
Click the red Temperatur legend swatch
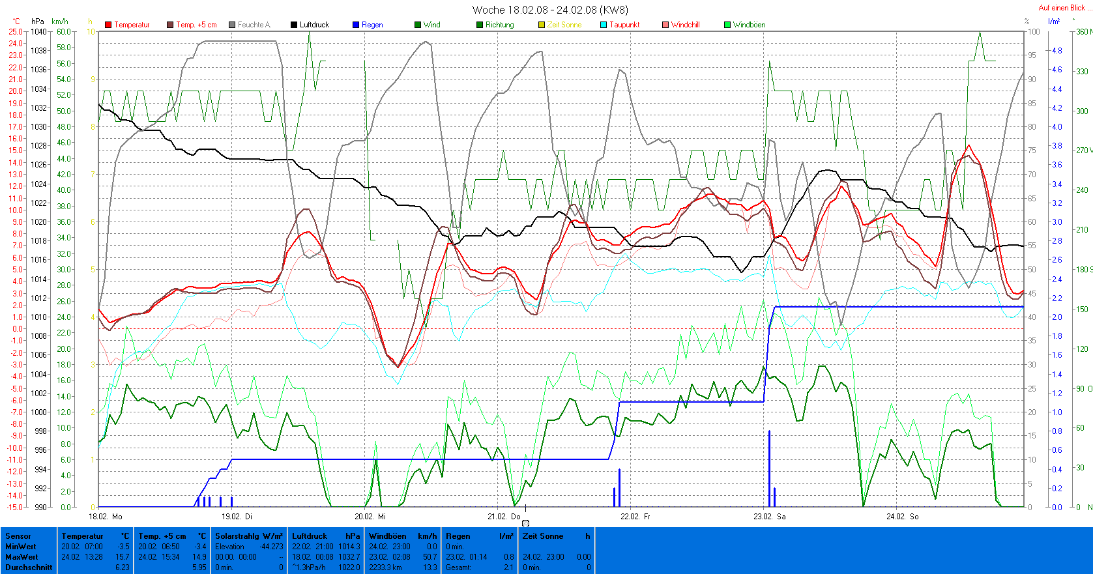[108, 25]
